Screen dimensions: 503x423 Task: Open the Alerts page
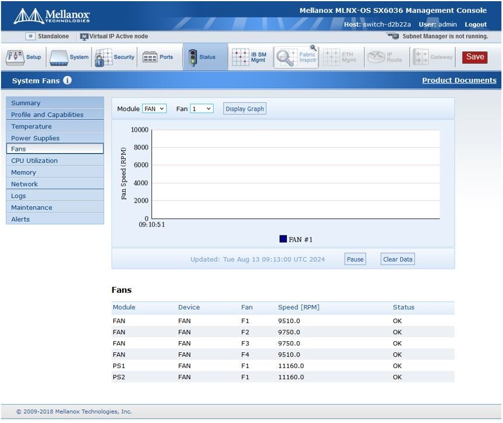(55, 219)
